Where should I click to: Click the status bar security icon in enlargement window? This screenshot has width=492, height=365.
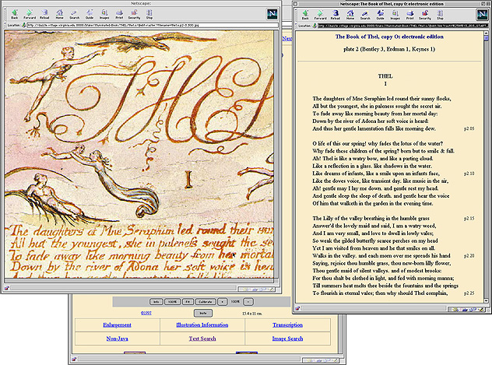6,288
